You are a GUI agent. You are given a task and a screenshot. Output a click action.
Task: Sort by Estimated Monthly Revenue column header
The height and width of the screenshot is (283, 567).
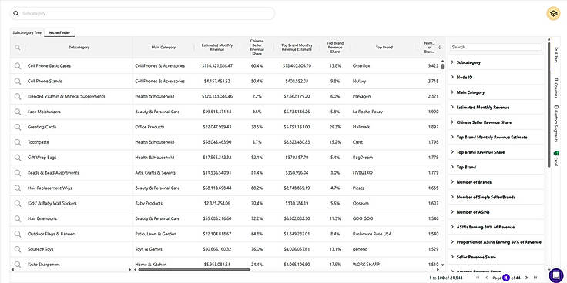[x=217, y=47]
